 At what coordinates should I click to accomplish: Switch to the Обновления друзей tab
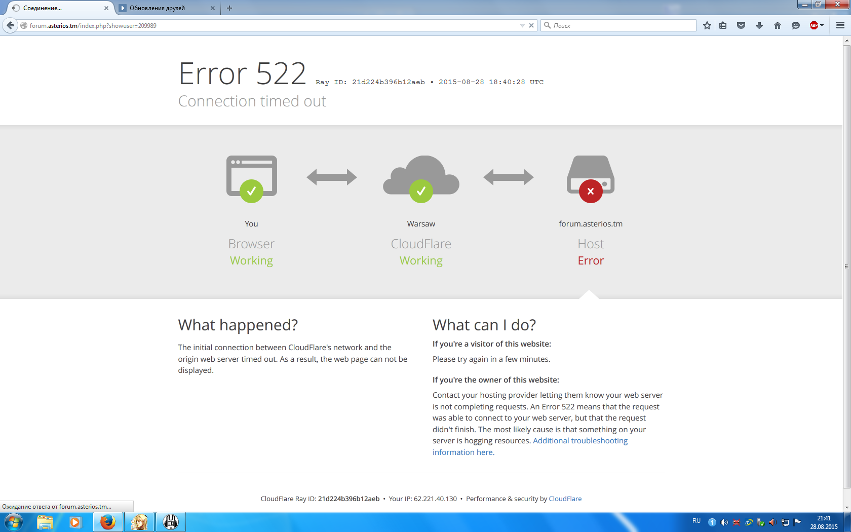[x=162, y=8]
